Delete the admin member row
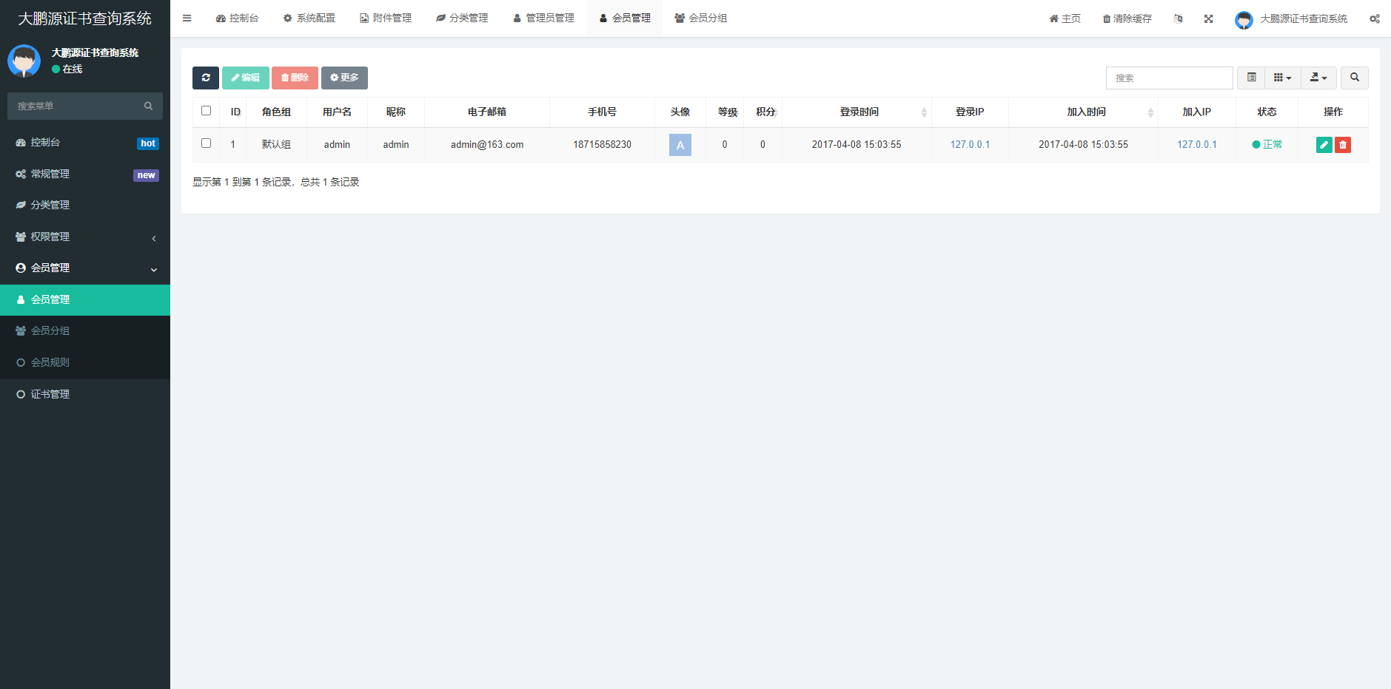This screenshot has width=1391, height=689. pos(1344,144)
